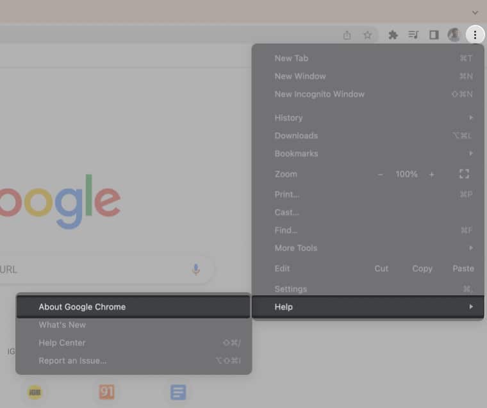This screenshot has height=408, width=487.
Task: Expand the More Tools submenu
Action: pos(368,248)
